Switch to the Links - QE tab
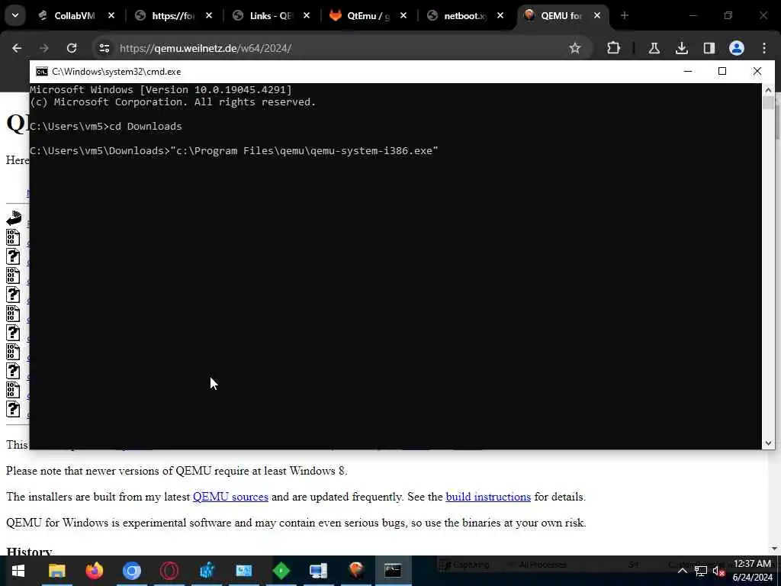Screen dimensions: 781x586 coord(272,15)
